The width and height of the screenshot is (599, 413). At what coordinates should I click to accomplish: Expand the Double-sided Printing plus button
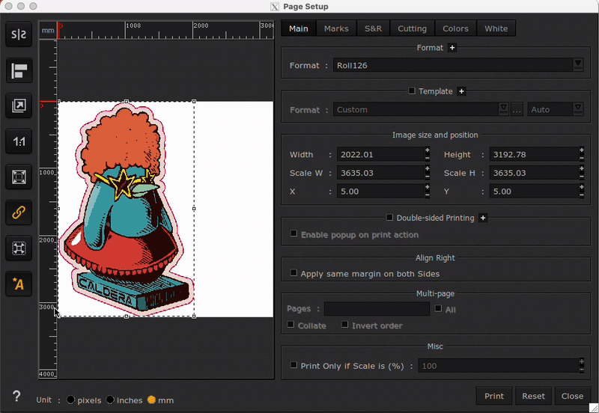(483, 218)
